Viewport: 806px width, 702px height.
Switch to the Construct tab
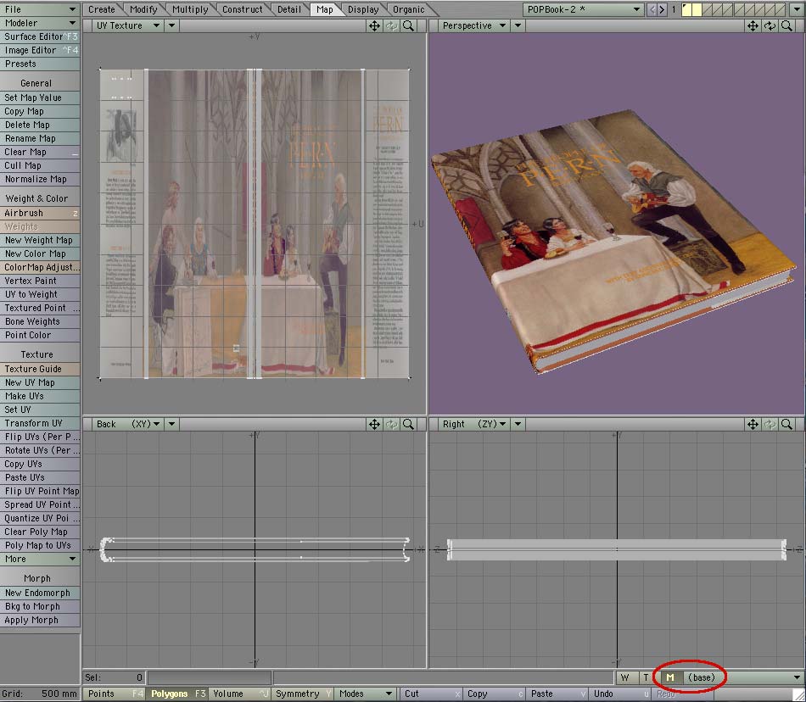(x=242, y=9)
